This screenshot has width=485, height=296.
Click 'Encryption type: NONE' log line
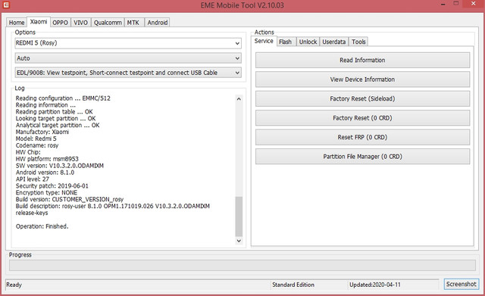pos(46,192)
